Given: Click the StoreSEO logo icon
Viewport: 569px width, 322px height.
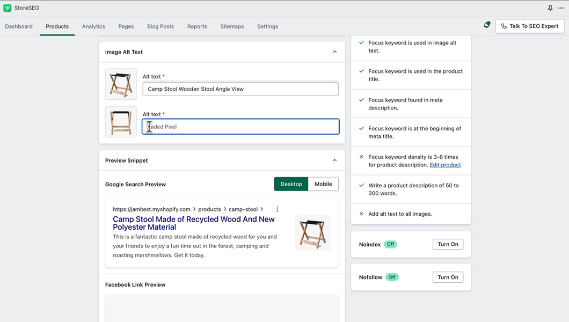Looking at the screenshot, I should [x=8, y=8].
